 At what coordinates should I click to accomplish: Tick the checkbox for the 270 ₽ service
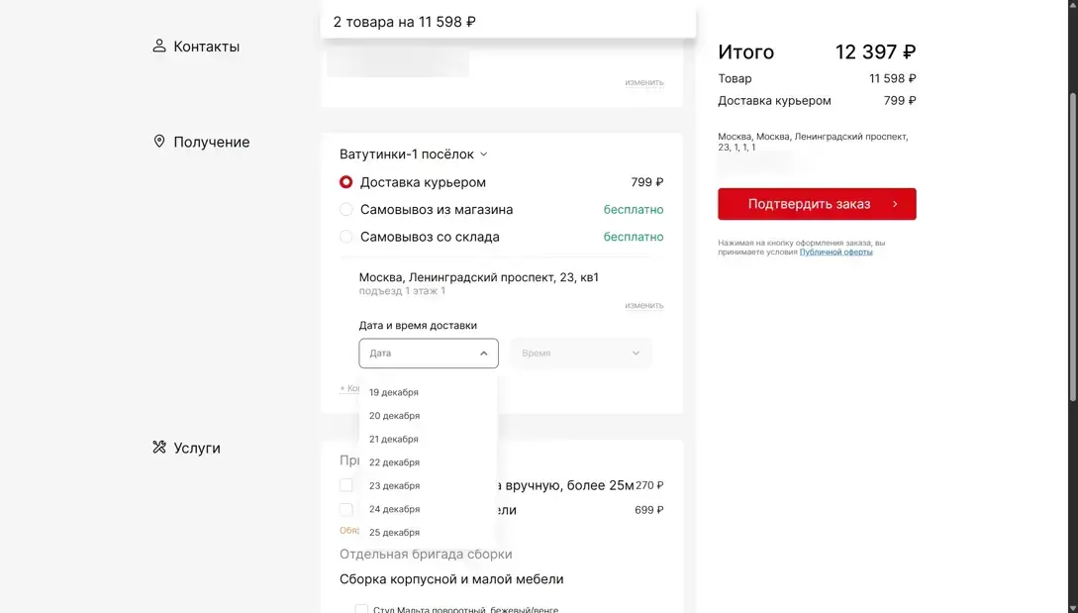point(346,485)
